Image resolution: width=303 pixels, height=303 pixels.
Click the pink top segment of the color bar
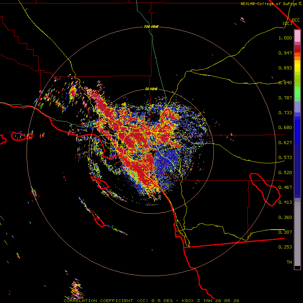297,36
